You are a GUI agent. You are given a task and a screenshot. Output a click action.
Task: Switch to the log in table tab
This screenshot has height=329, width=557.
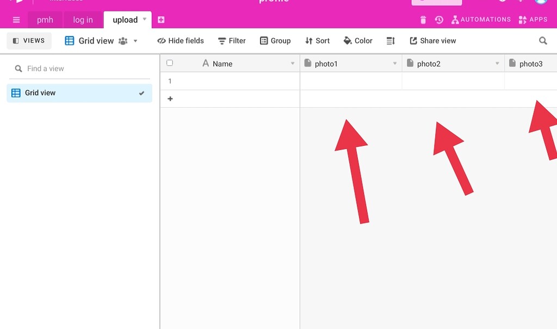pos(82,20)
